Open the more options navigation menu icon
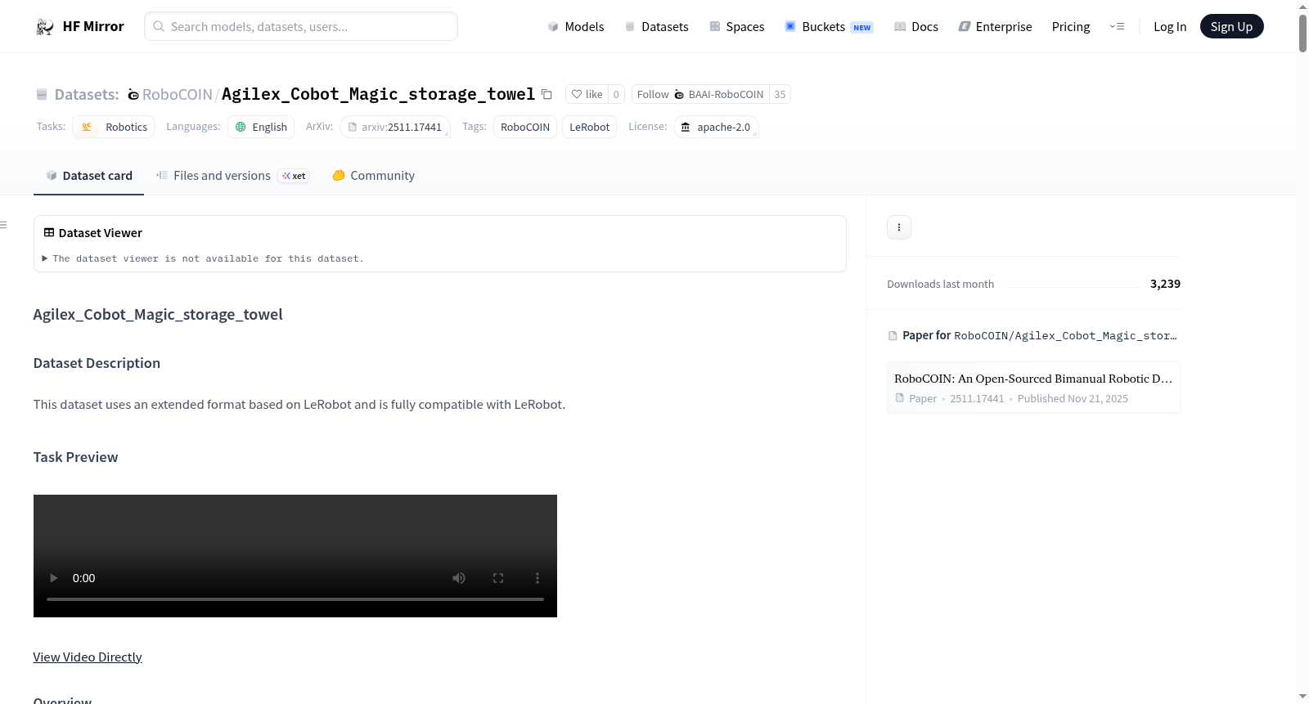The height and width of the screenshot is (704, 1309). (1117, 27)
